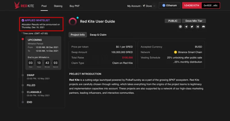Click the Vesting Schedule label
Screen dimensions: 230x121
pyautogui.click(x=150, y=58)
